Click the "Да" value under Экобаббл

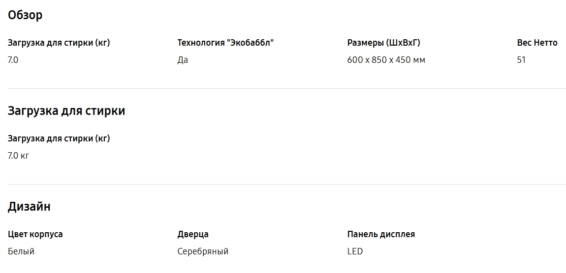(x=183, y=60)
